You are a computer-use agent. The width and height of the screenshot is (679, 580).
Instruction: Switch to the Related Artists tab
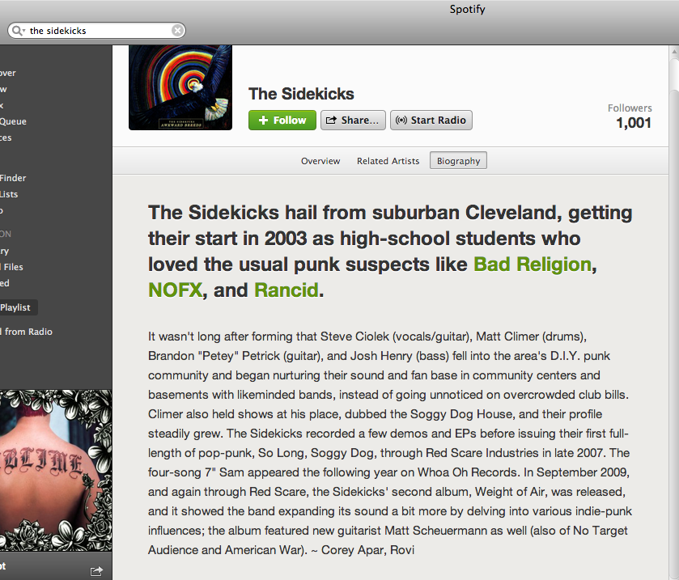388,161
